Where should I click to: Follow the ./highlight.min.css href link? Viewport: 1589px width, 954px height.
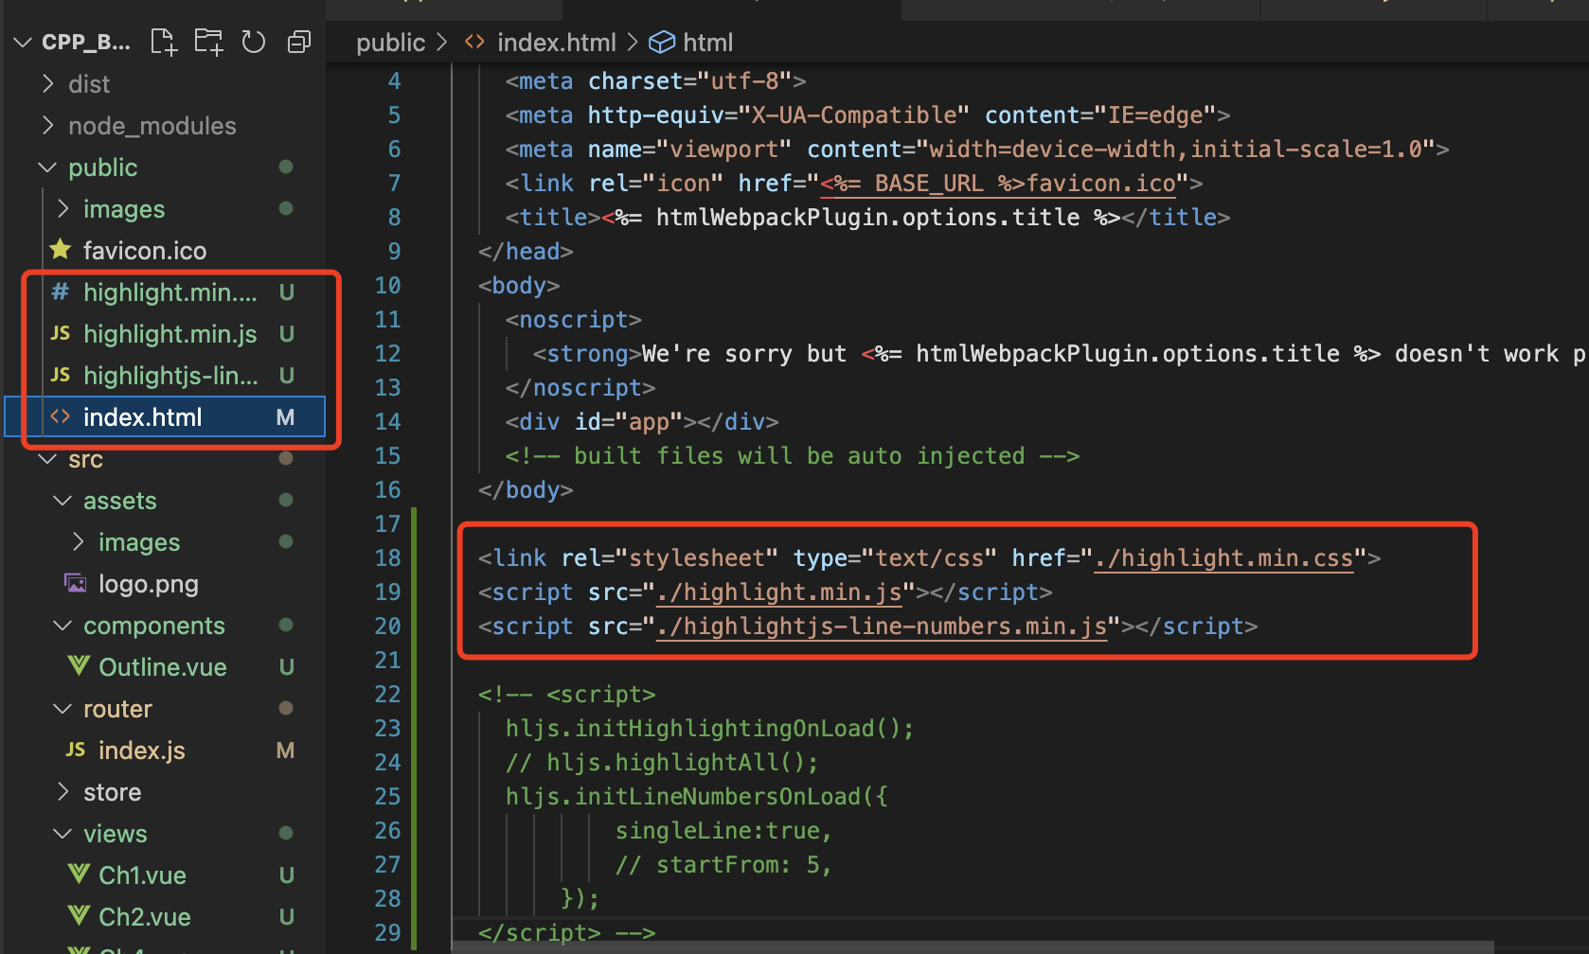[x=1224, y=558]
